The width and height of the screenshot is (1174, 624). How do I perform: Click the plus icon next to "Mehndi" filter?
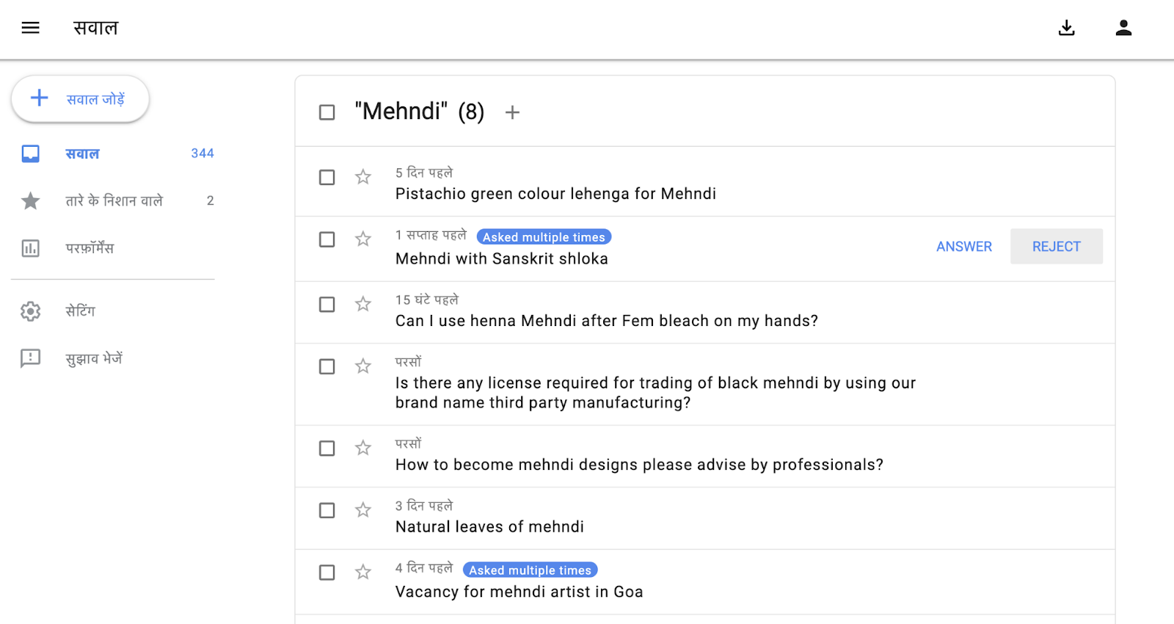pos(512,112)
